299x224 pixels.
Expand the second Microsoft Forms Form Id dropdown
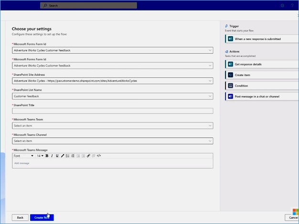coord(113,65)
